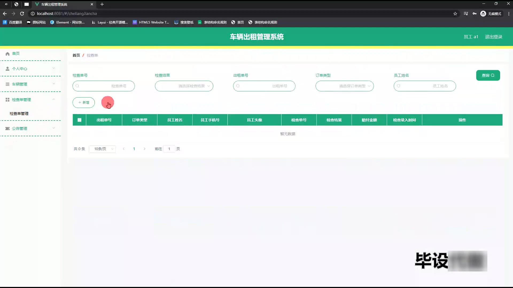Click the 公告管理 ticket icon

point(7,129)
